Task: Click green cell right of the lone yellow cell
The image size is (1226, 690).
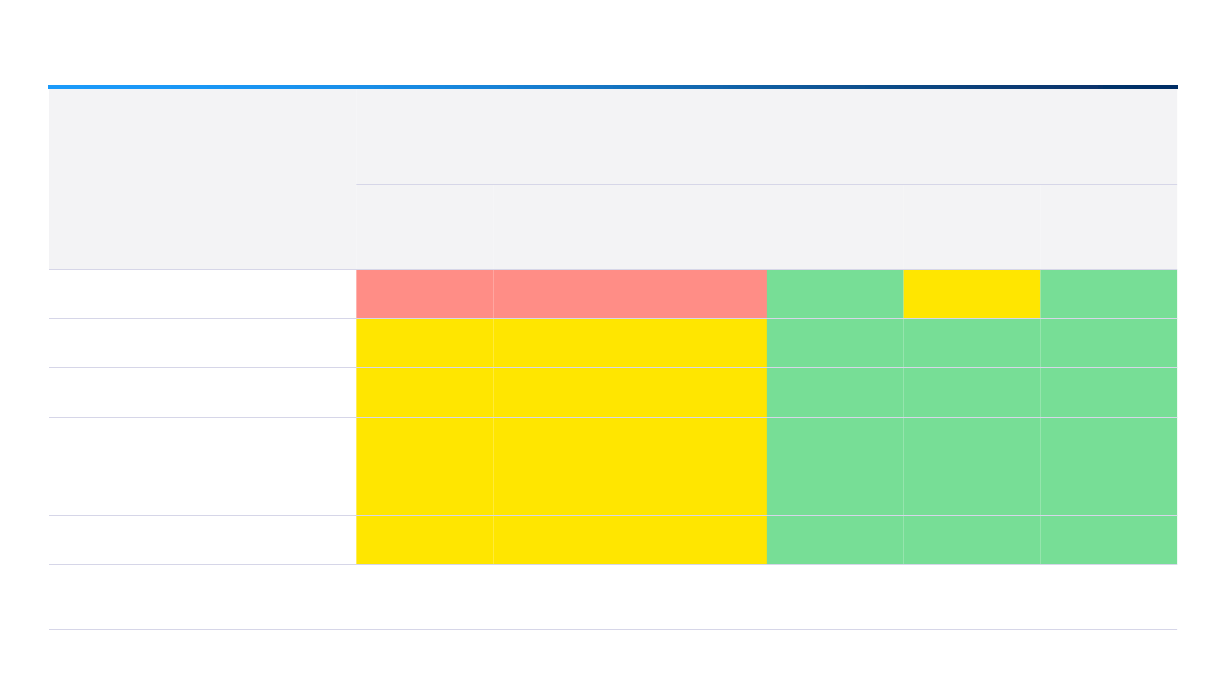Action: click(x=1108, y=293)
